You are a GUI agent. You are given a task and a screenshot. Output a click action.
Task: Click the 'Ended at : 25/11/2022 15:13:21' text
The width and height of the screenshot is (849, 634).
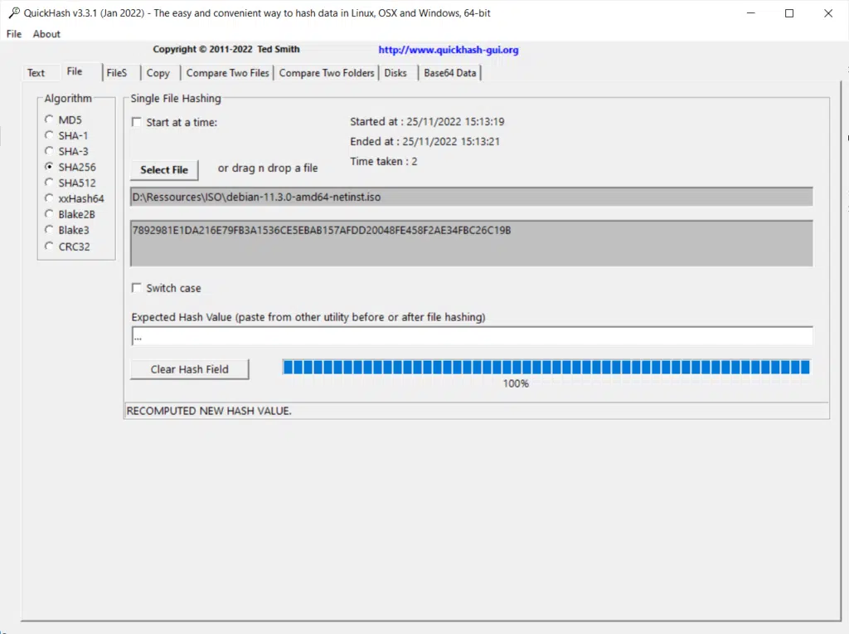[x=425, y=141]
